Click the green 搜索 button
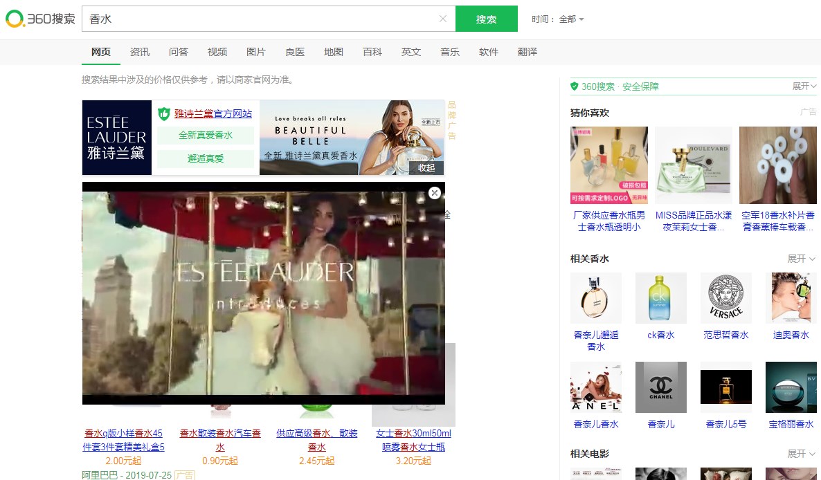This screenshot has width=821, height=480. [487, 19]
